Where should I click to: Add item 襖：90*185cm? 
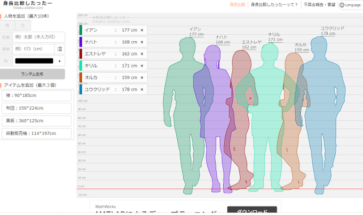coord(36,96)
